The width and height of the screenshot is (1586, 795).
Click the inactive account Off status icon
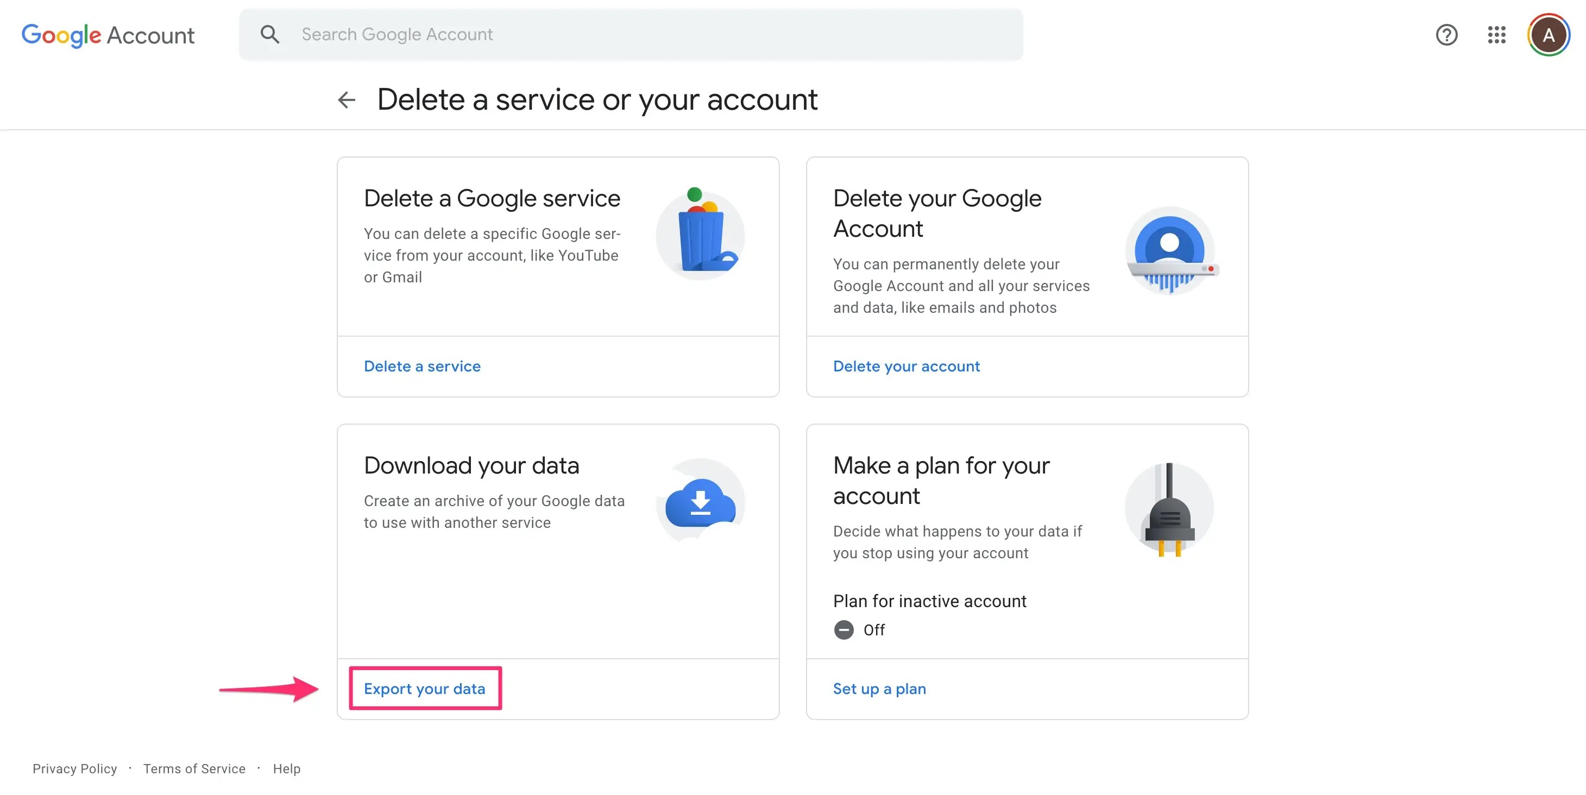844,630
